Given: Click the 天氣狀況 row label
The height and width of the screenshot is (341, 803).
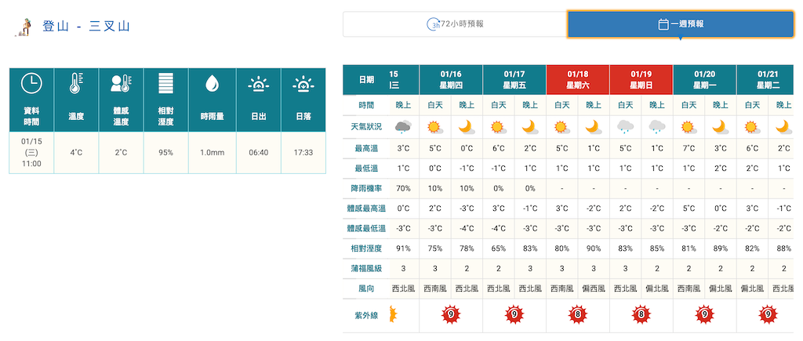Looking at the screenshot, I should tap(366, 127).
